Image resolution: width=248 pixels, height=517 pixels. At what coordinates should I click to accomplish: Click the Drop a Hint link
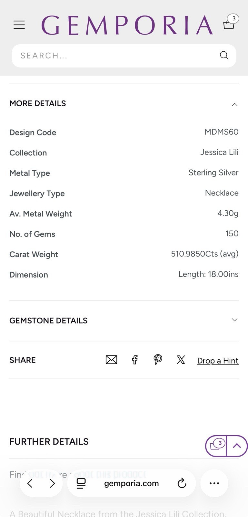218,361
